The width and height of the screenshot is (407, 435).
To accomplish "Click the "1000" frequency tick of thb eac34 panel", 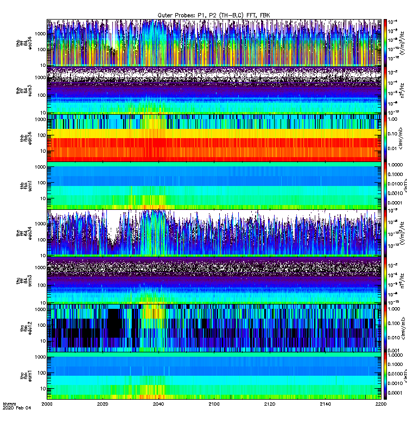I will click(40, 34).
